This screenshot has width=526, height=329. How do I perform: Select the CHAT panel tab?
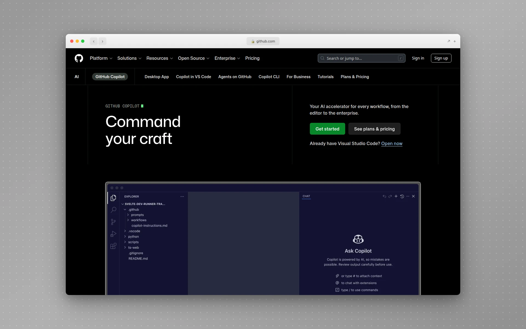[x=306, y=196]
